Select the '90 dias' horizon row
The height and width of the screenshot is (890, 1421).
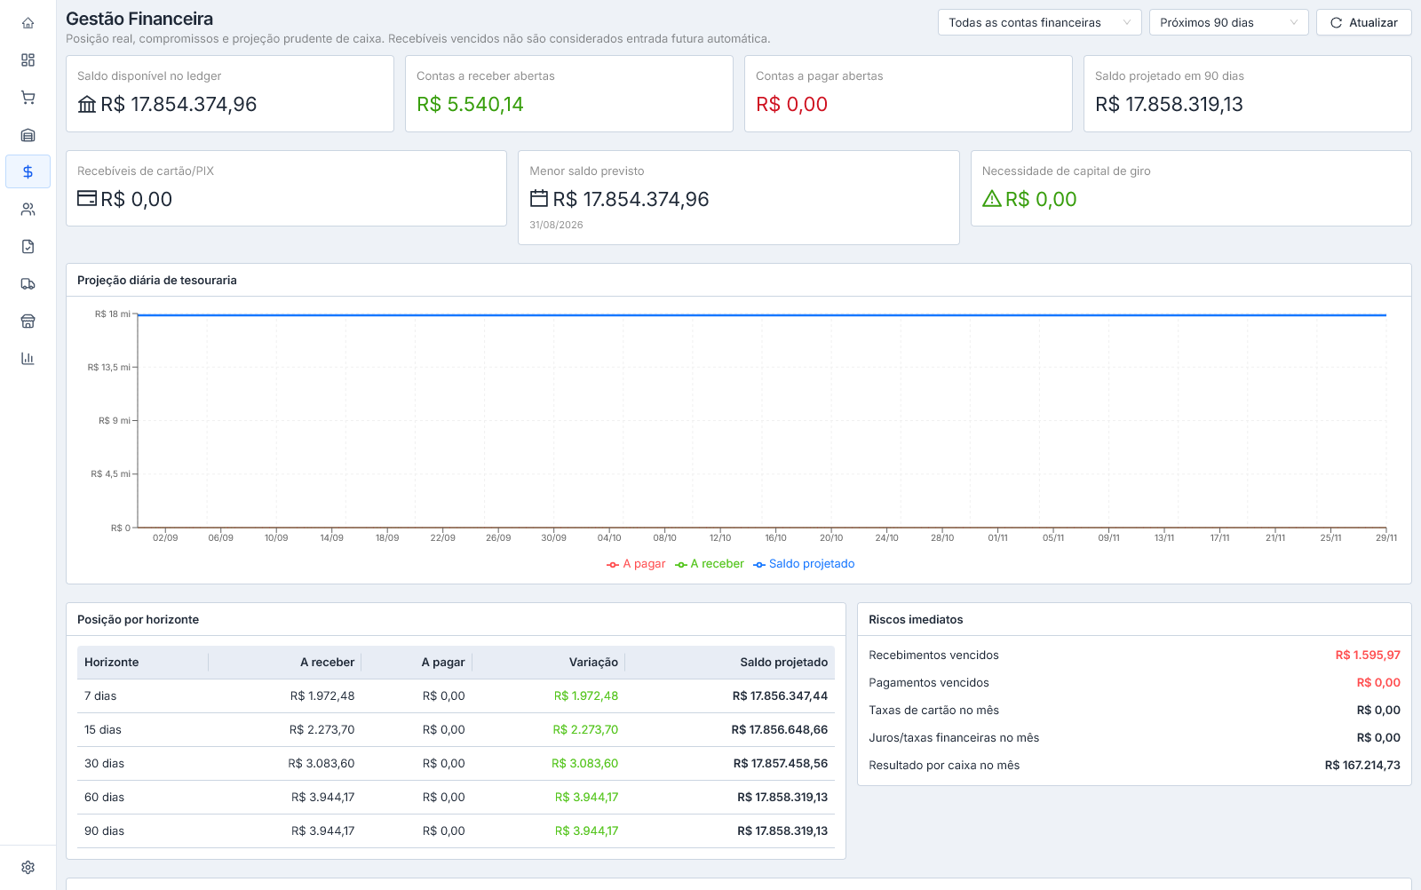[x=456, y=831]
